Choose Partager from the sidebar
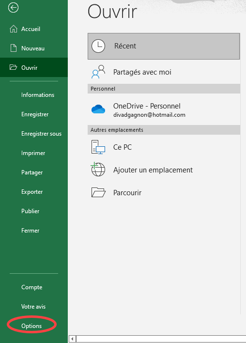The height and width of the screenshot is (343, 246). point(32,172)
